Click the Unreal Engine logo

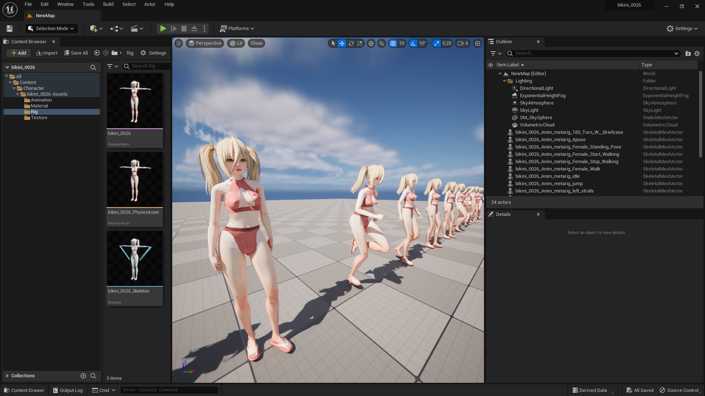pos(10,9)
